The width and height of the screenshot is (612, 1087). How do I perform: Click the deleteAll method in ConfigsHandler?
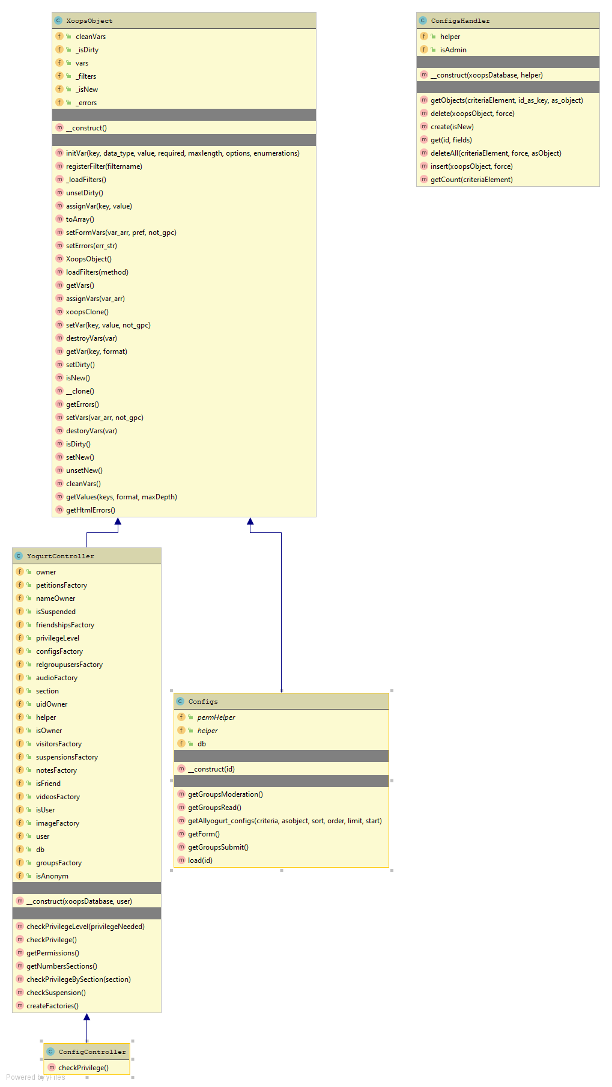coord(495,153)
